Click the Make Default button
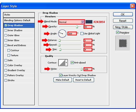Image resolution: width=136 pixels, height=112 pixels. tap(62, 80)
